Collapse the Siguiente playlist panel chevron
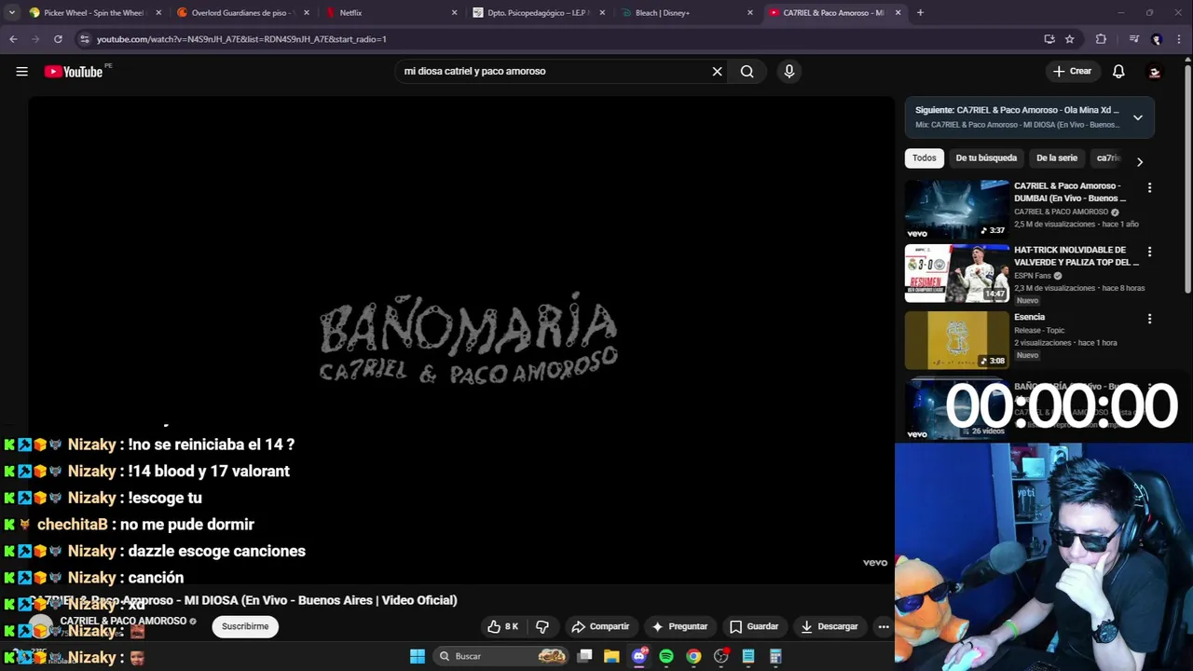The width and height of the screenshot is (1193, 671). [1137, 117]
